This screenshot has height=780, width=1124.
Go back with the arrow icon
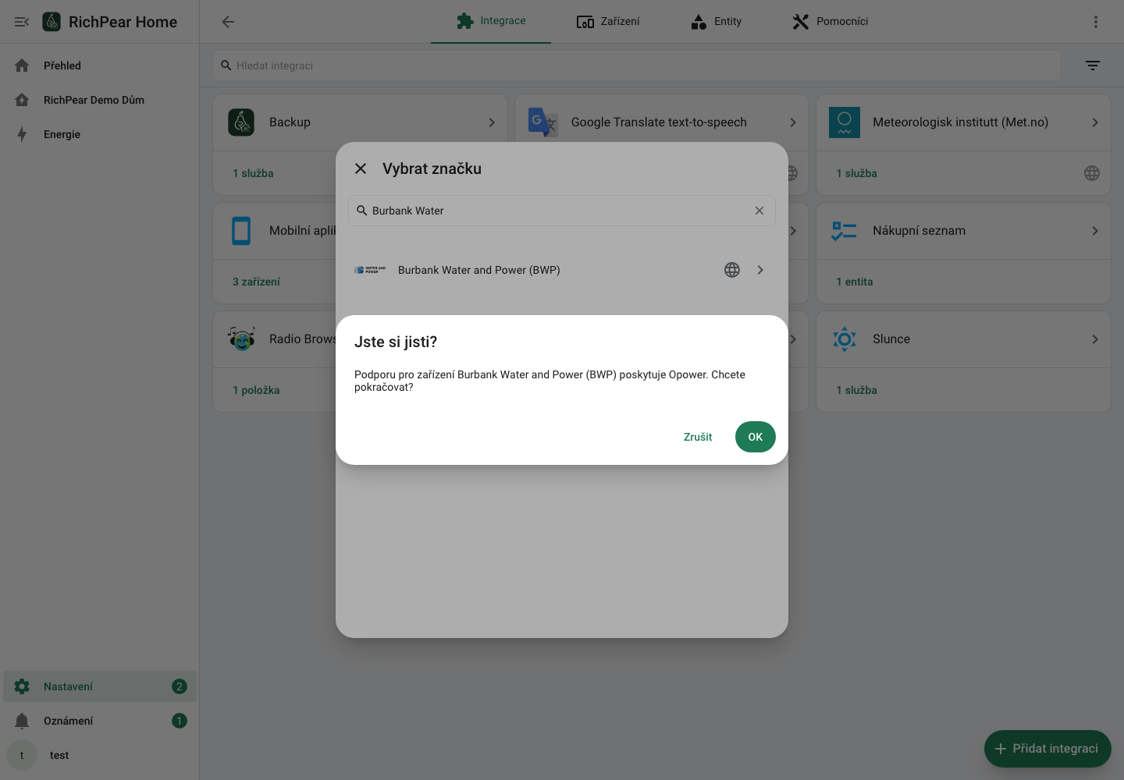pos(228,22)
